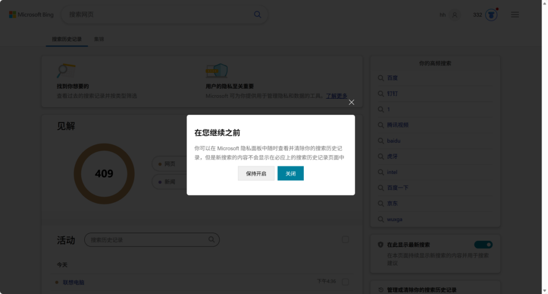This screenshot has height=294, width=548.
Task: Click the 搜索网页 search input field
Action: pyautogui.click(x=159, y=15)
